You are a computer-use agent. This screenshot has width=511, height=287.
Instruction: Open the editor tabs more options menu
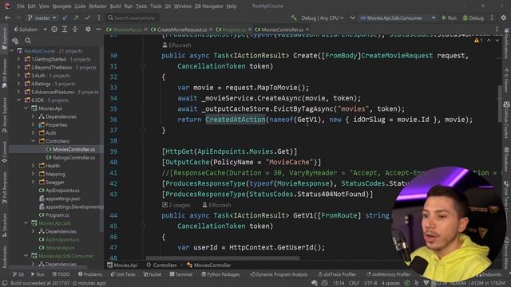(x=497, y=29)
